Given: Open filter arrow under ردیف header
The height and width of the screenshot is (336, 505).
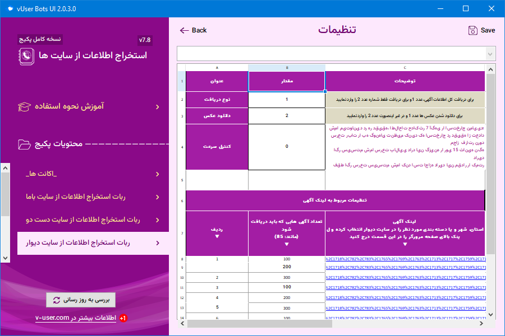Looking at the screenshot, I should [x=217, y=236].
